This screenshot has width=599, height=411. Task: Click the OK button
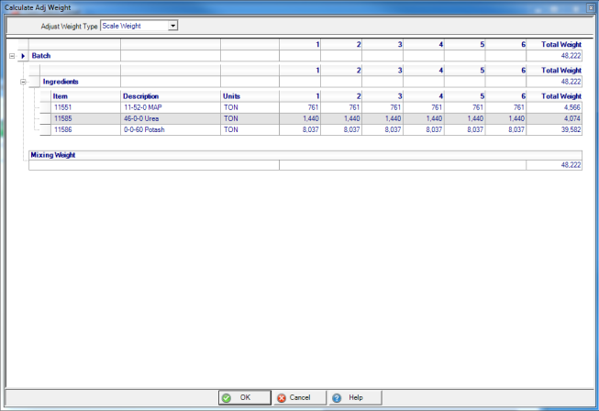[244, 397]
